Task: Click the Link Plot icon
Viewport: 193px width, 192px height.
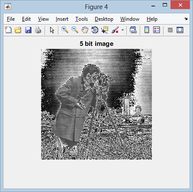Action: click(133, 30)
